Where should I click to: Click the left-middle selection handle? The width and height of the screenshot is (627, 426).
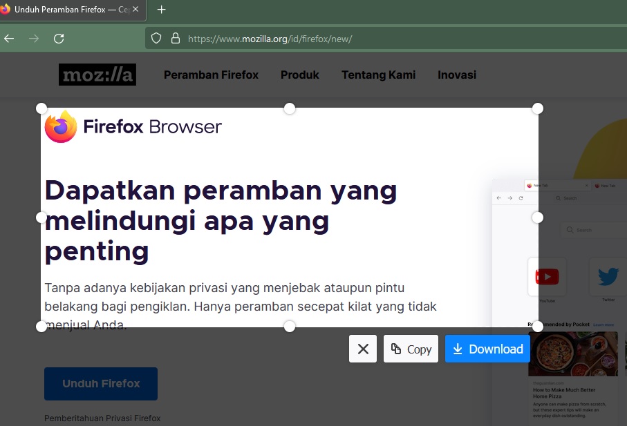pyautogui.click(x=41, y=217)
